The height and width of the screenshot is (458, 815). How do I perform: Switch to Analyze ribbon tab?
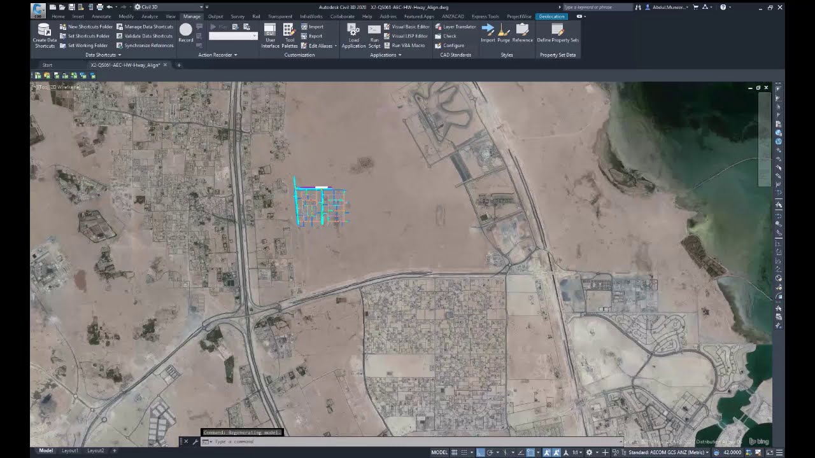coord(150,17)
